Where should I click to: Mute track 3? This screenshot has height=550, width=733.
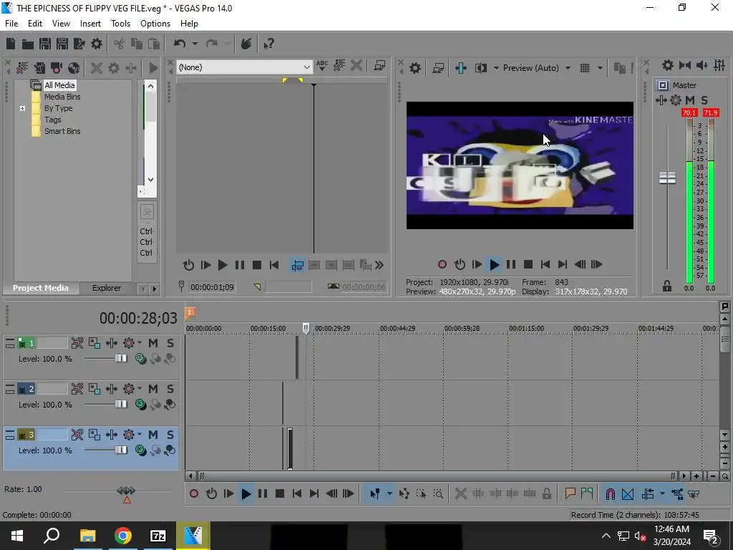pyautogui.click(x=153, y=435)
